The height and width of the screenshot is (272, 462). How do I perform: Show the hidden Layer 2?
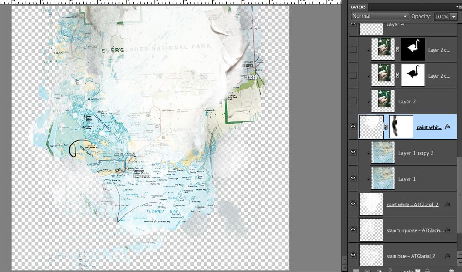click(x=353, y=101)
